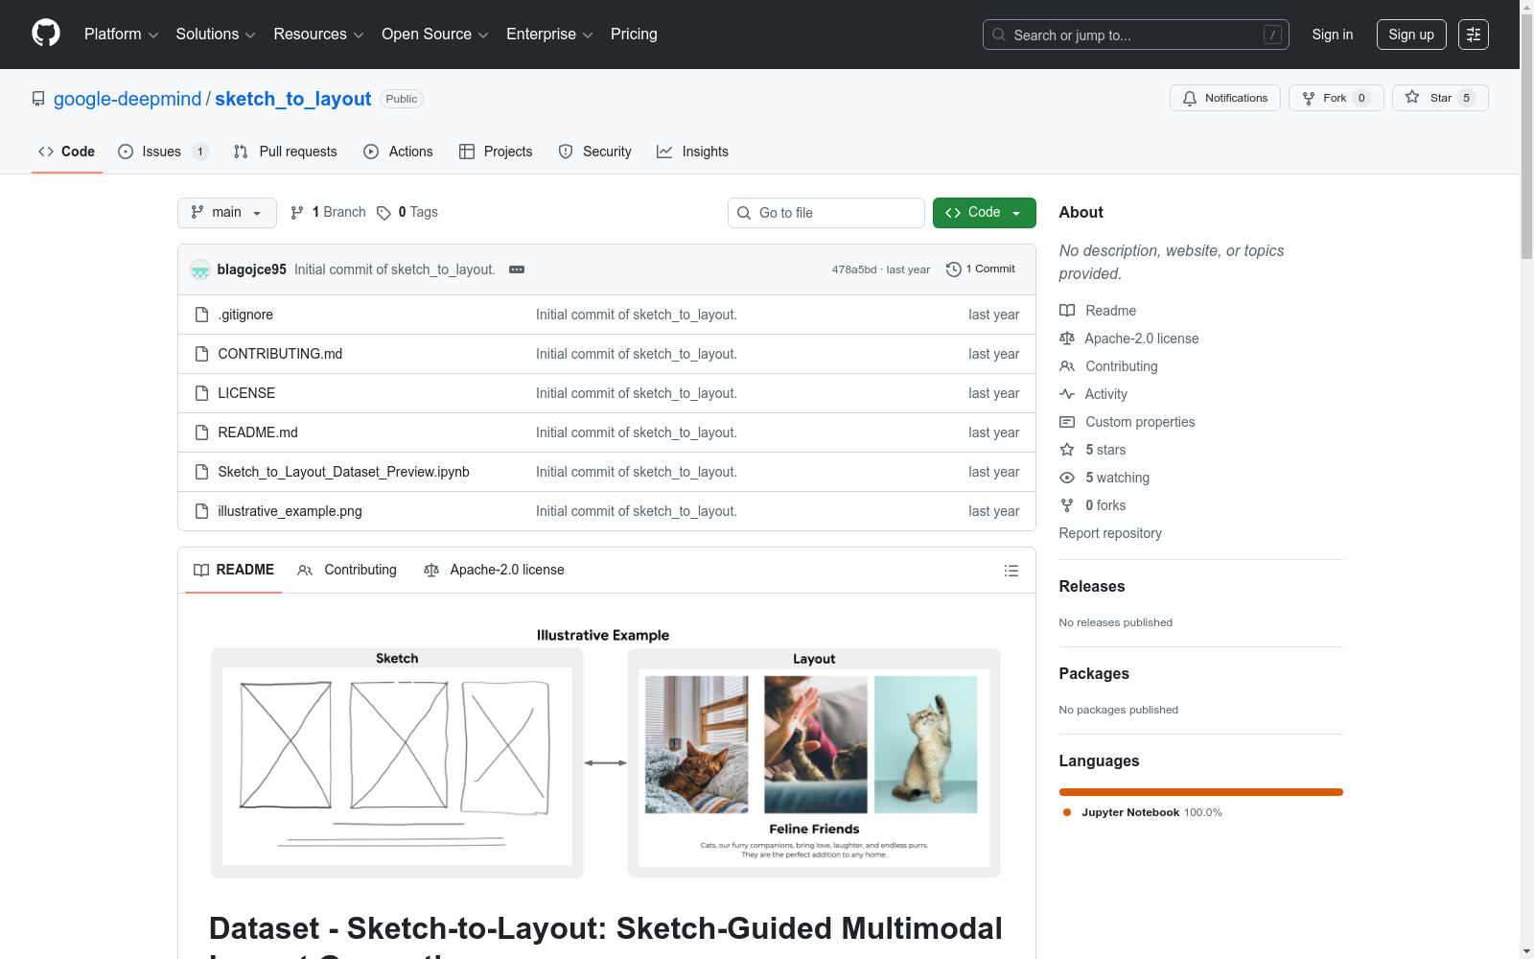Click Report repository link

point(1110,533)
